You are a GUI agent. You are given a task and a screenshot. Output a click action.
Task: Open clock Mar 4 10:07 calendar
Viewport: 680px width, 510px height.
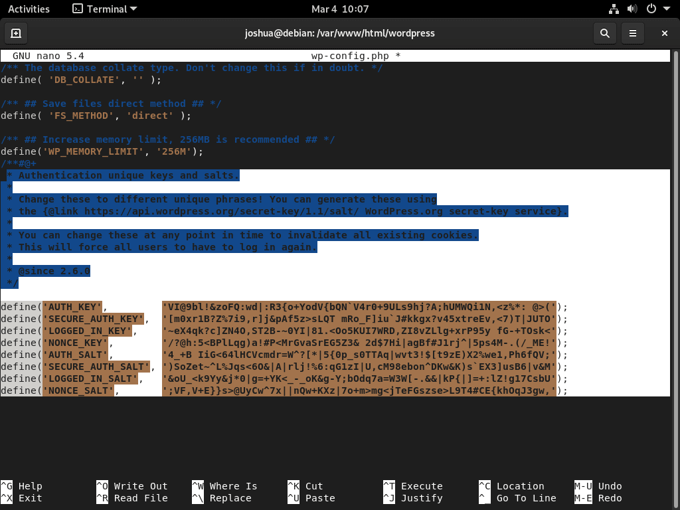pyautogui.click(x=340, y=9)
